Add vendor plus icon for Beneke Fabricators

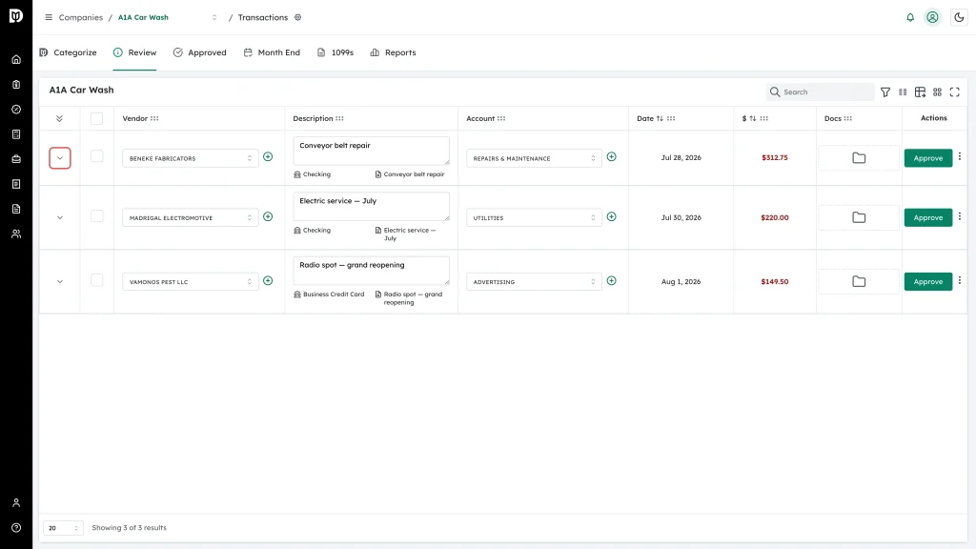pyautogui.click(x=268, y=157)
